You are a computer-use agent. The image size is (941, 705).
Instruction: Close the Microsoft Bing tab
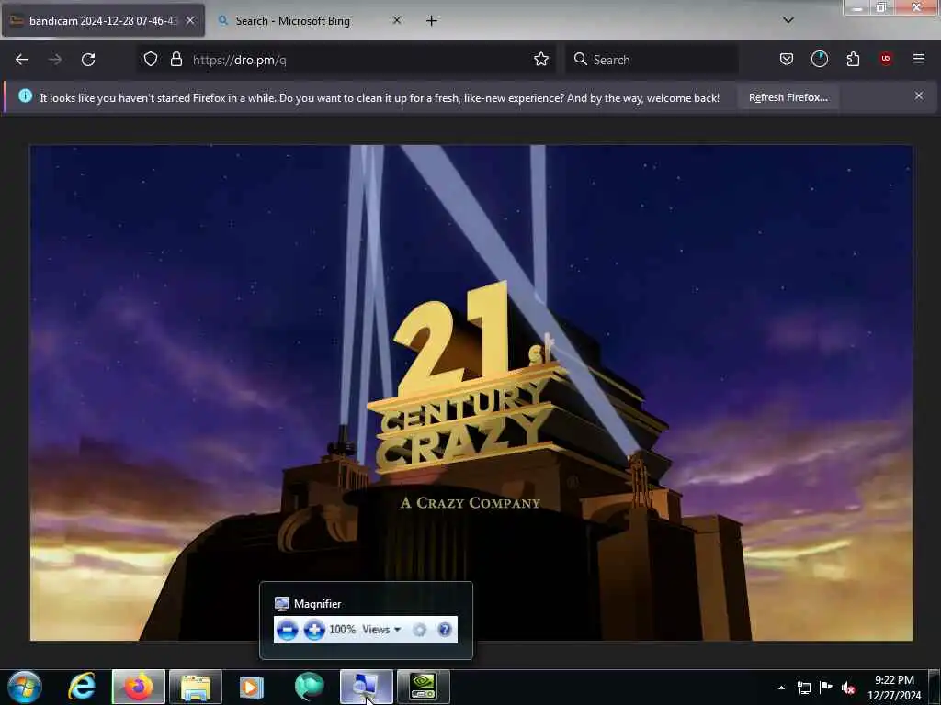(397, 20)
